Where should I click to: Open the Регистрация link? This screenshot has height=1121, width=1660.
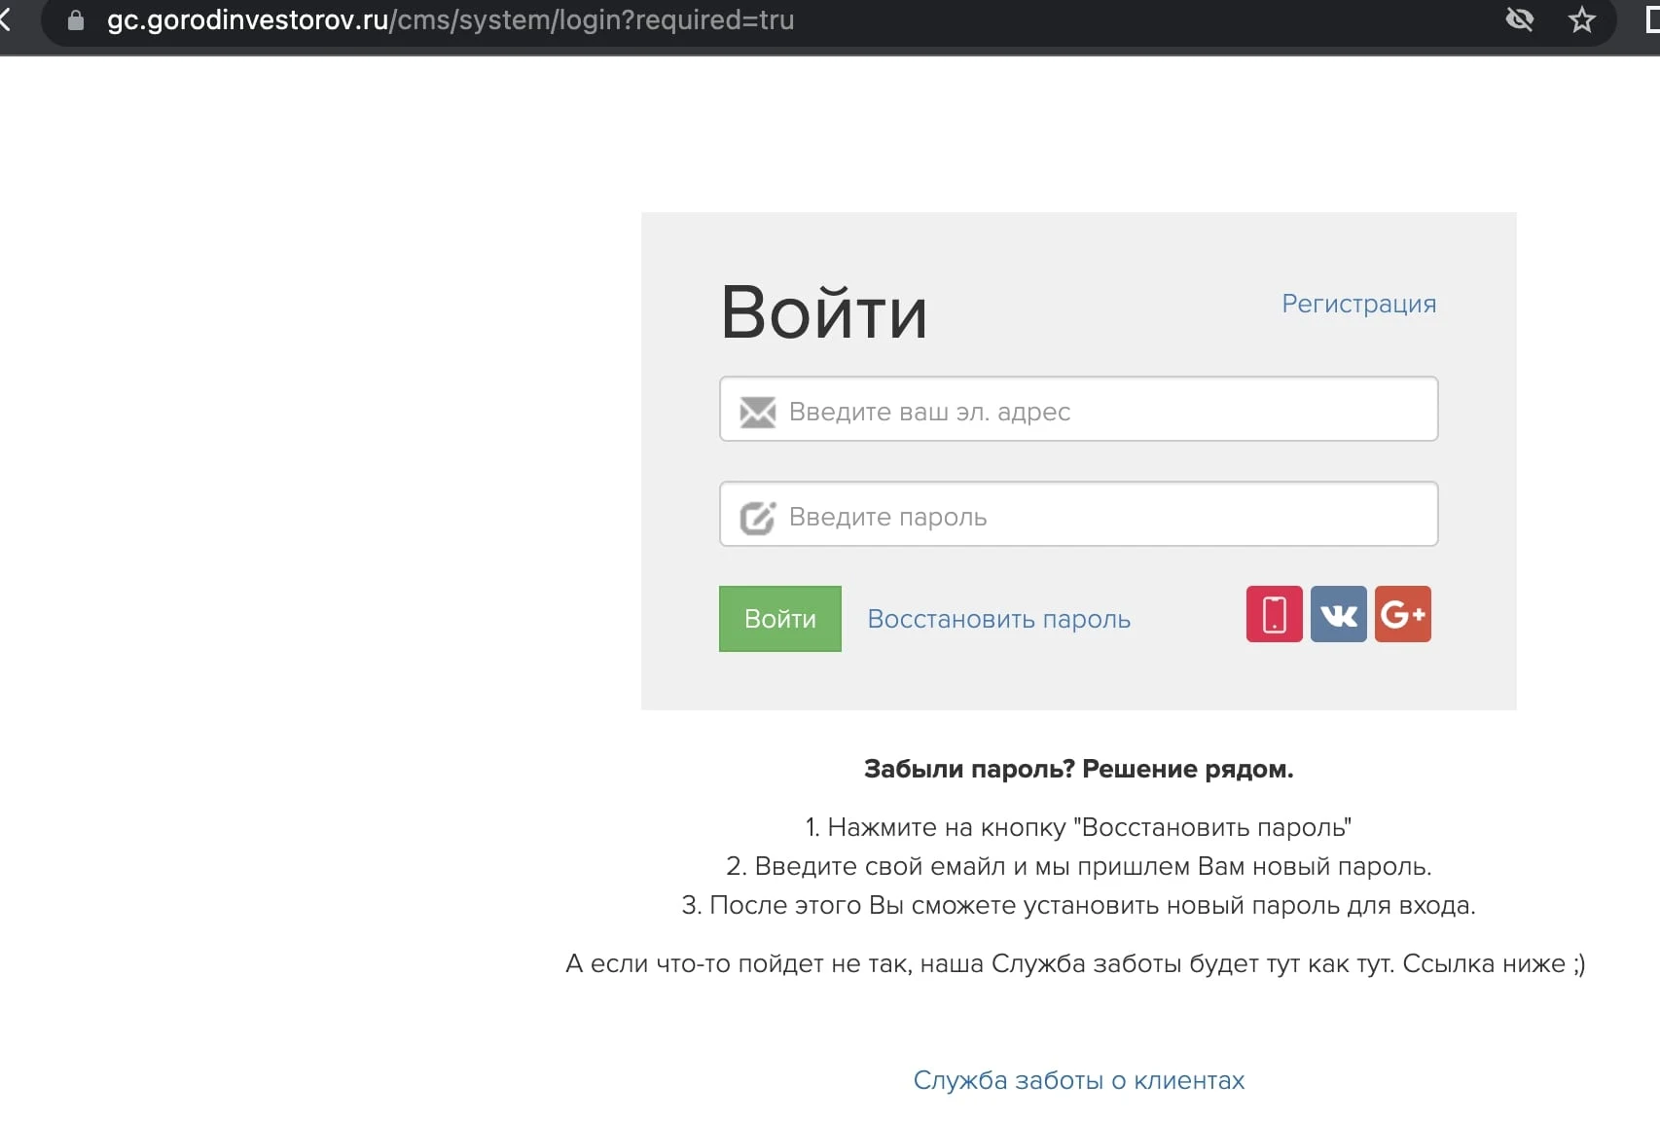click(x=1358, y=304)
